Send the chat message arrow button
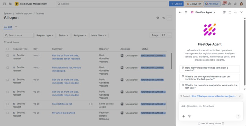This screenshot has width=246, height=126. tap(238, 116)
